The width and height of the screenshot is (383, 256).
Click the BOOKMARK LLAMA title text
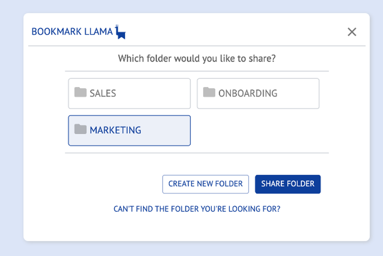pyautogui.click(x=72, y=32)
